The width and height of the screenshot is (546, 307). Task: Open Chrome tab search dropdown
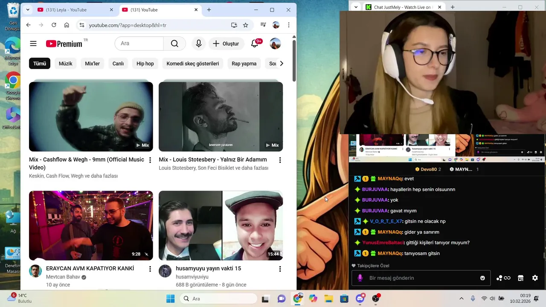[x=28, y=10]
